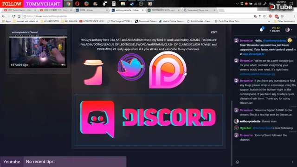
Task: Click EDIT on the channel description
Action: (x=214, y=32)
